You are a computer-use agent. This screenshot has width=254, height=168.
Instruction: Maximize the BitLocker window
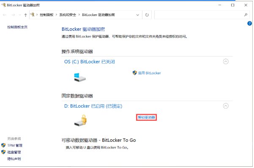tap(232, 5)
